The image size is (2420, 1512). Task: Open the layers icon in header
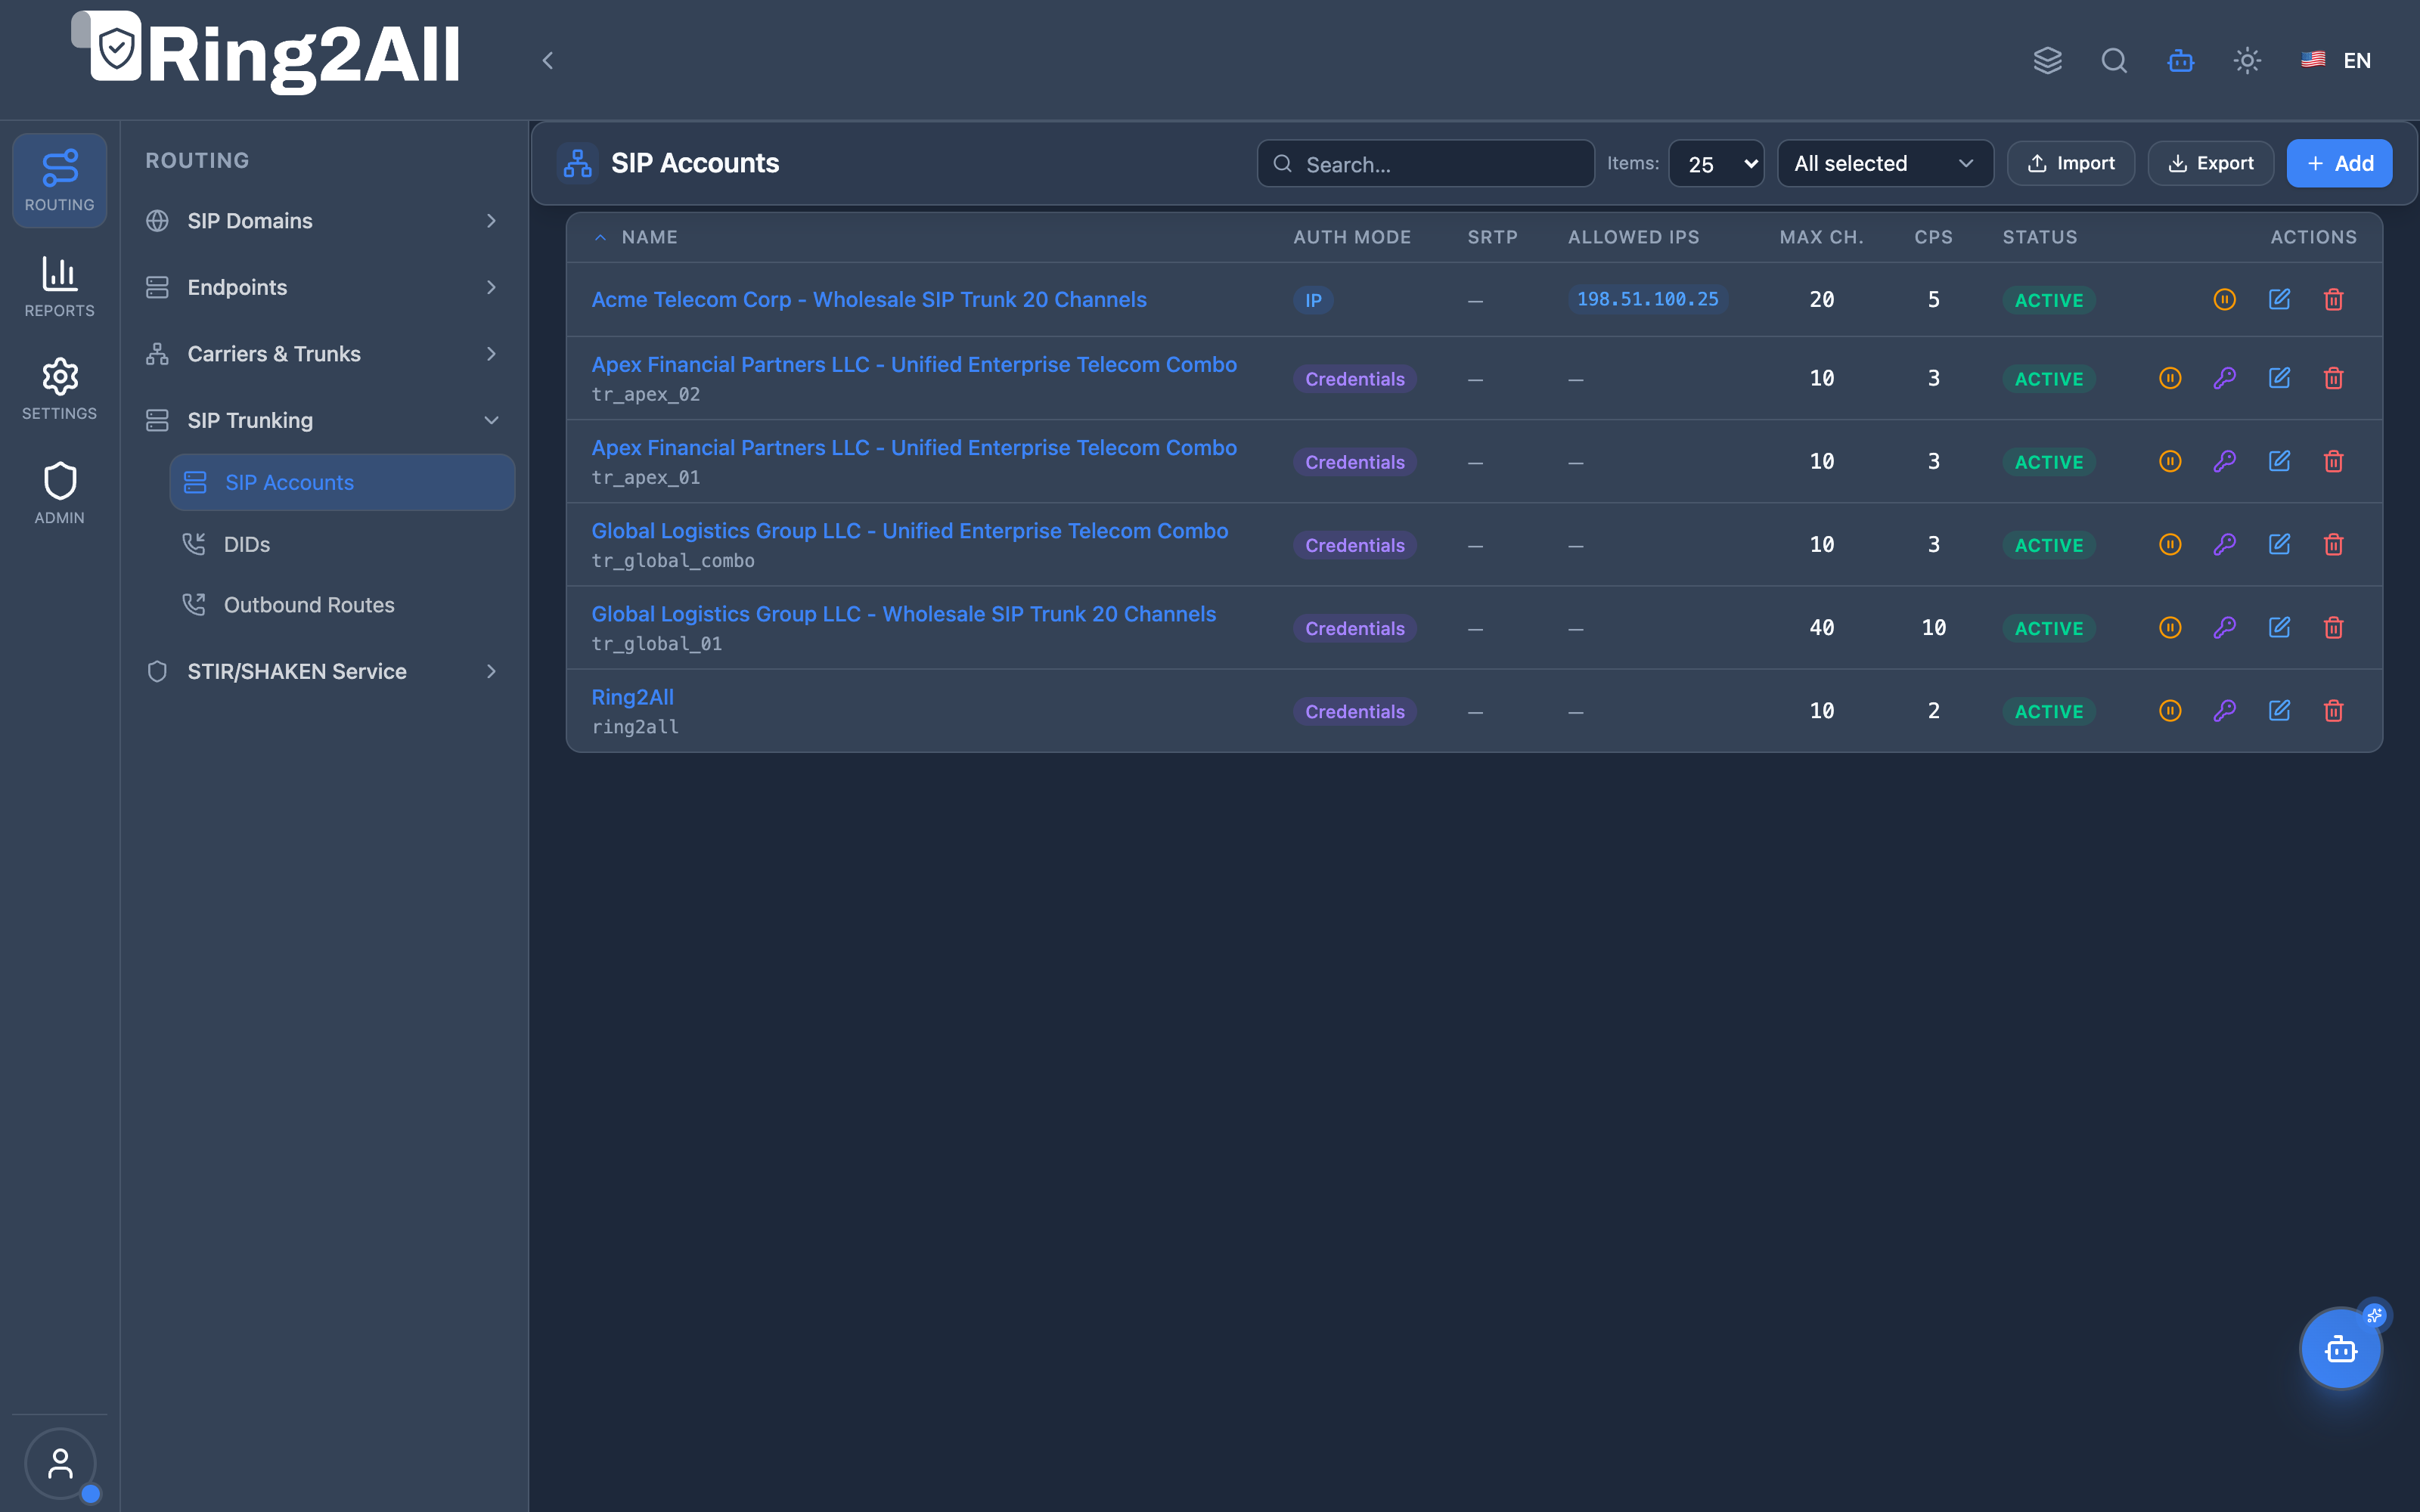(2047, 60)
